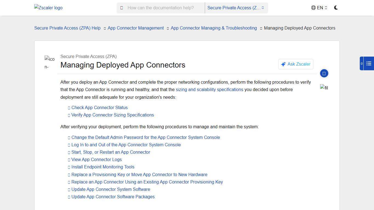Expand the EN language dropdown
This screenshot has width=374, height=210.
[319, 8]
